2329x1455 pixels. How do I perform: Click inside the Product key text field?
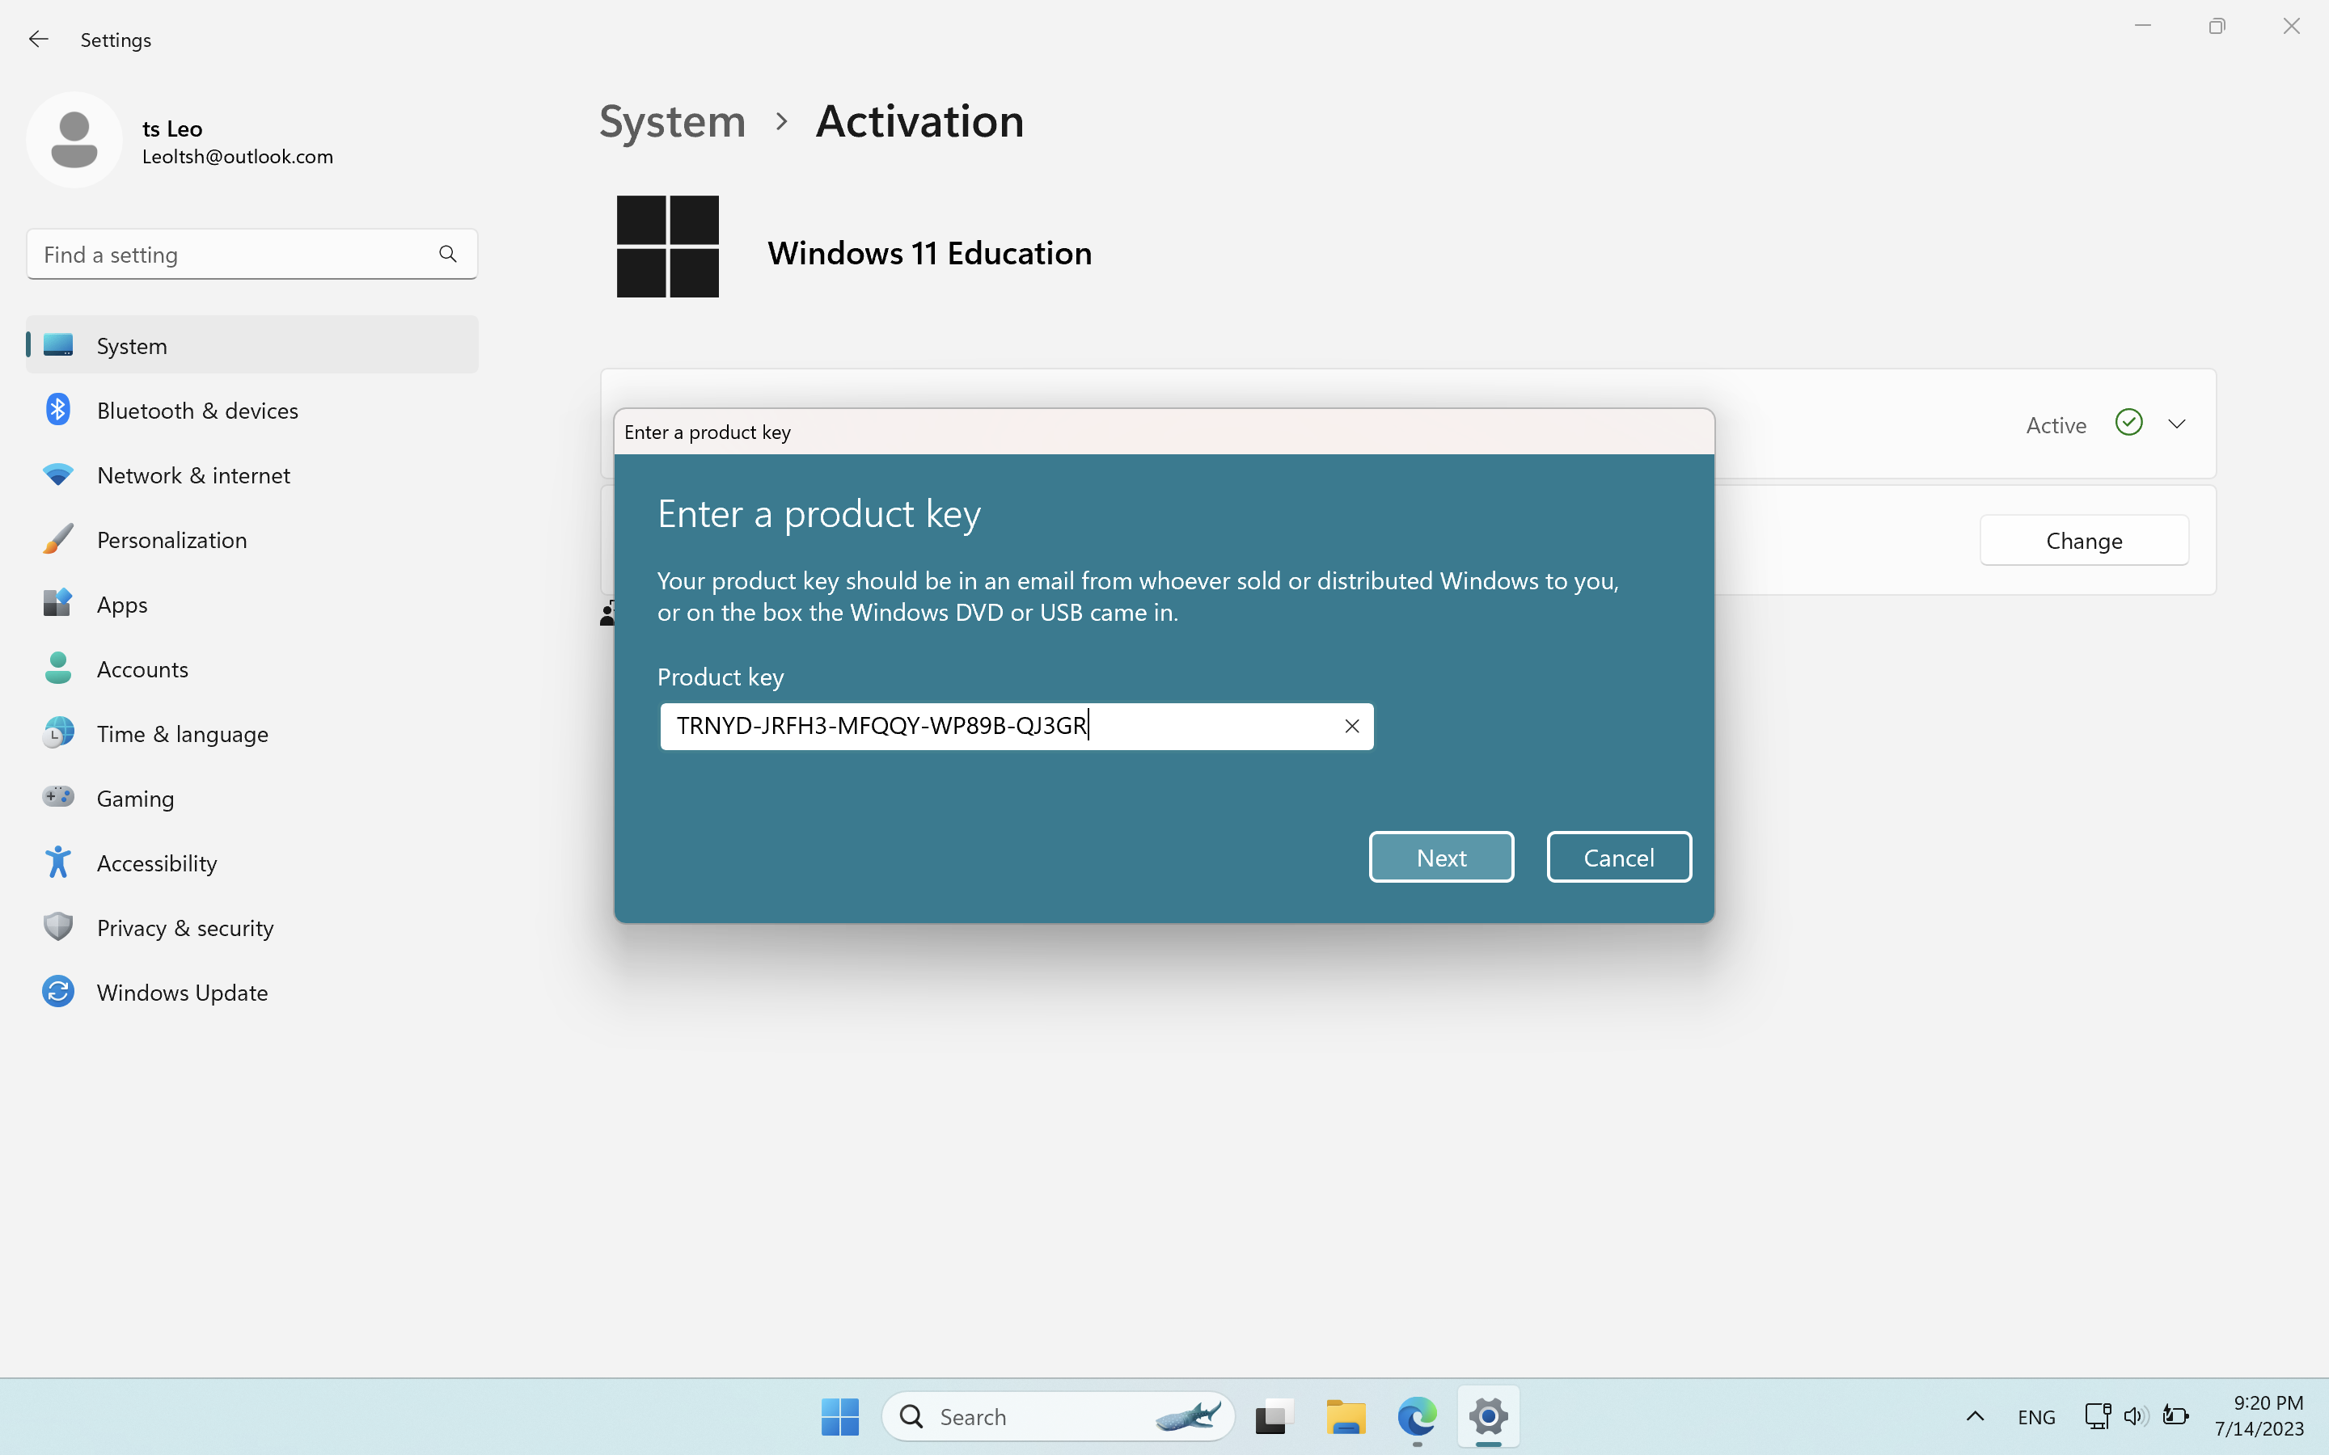pyautogui.click(x=1001, y=727)
